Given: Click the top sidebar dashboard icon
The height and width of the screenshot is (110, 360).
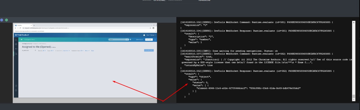Looking at the screenshot, I should (16, 40).
